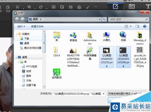
Task: Click the dialog forward navigation button
Action: [23, 19]
